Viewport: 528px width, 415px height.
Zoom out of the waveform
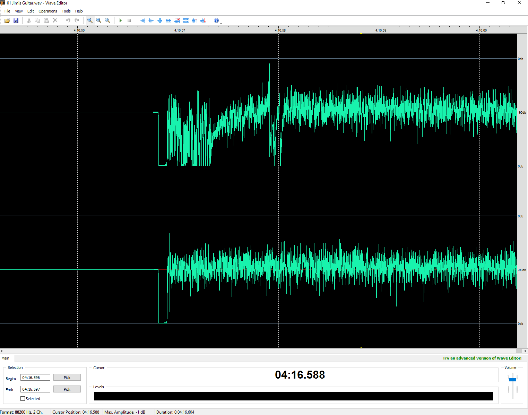click(x=98, y=20)
